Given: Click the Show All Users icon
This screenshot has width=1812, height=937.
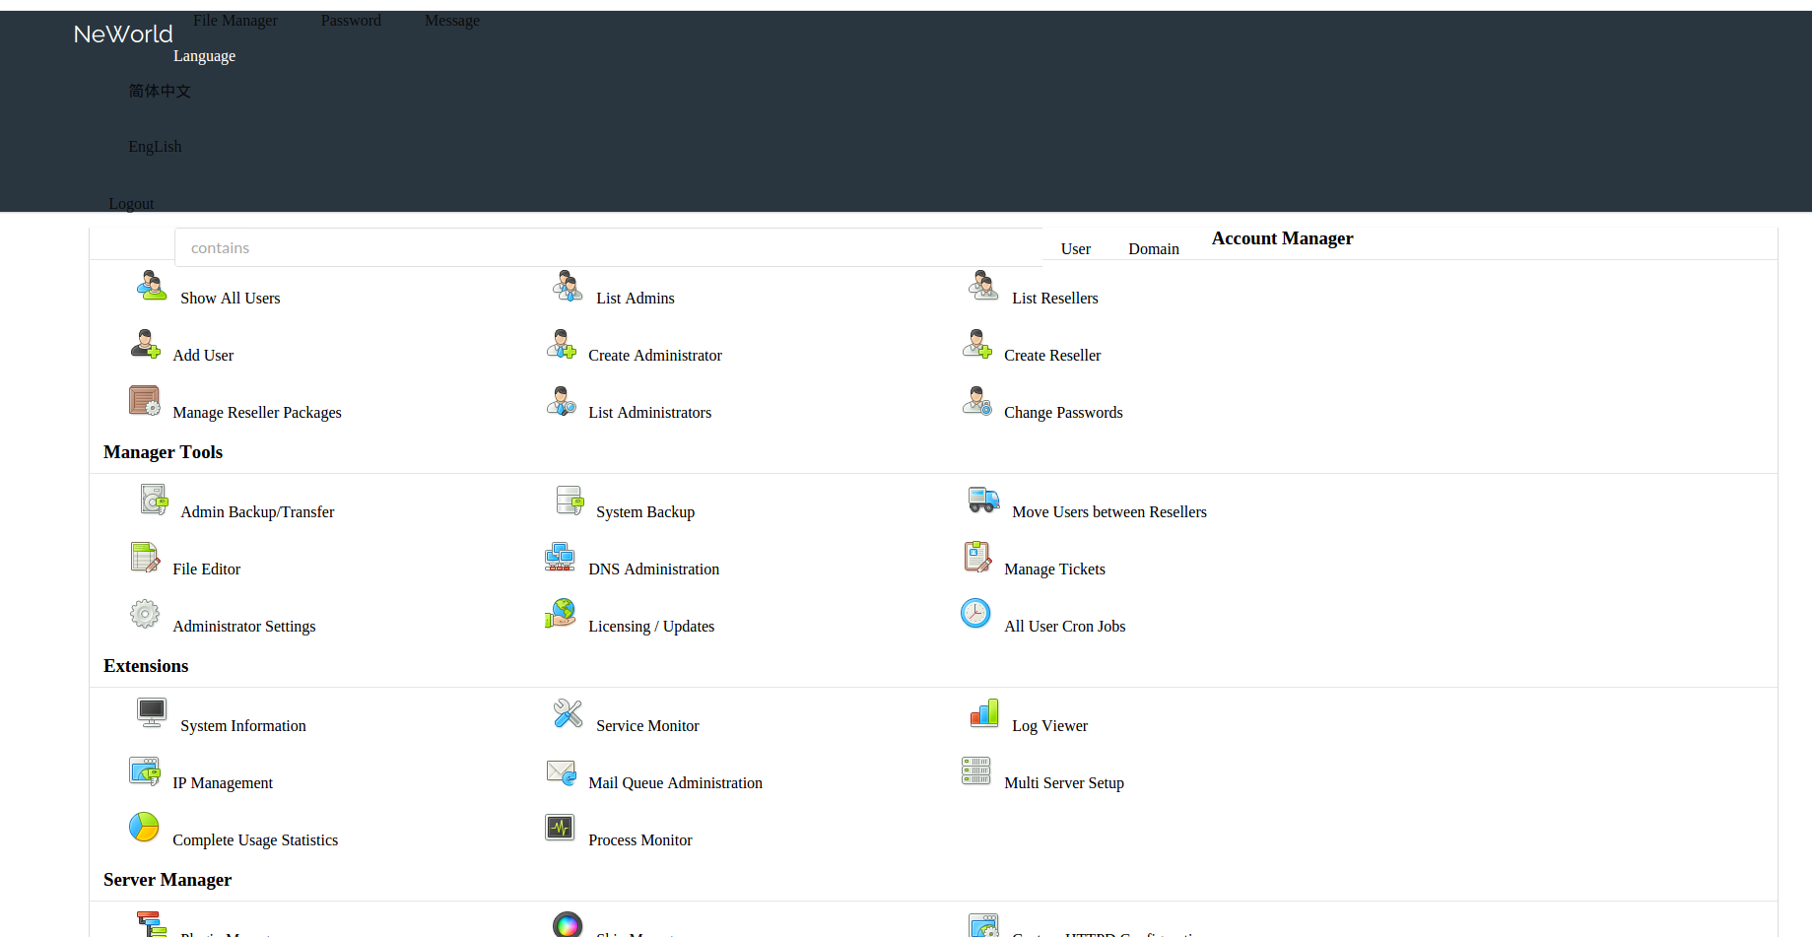Looking at the screenshot, I should pyautogui.click(x=152, y=286).
